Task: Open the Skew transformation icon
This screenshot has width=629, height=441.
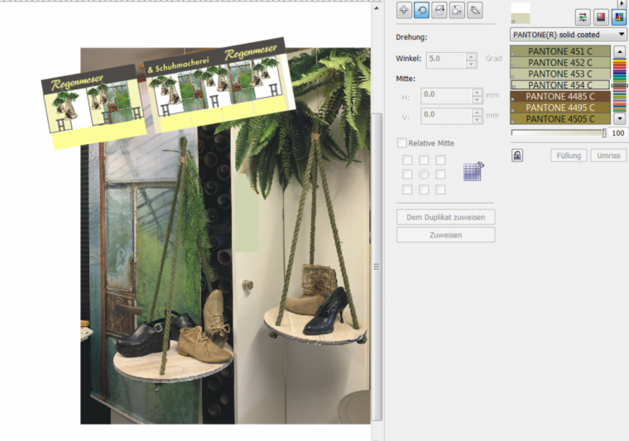Action: pyautogui.click(x=475, y=10)
